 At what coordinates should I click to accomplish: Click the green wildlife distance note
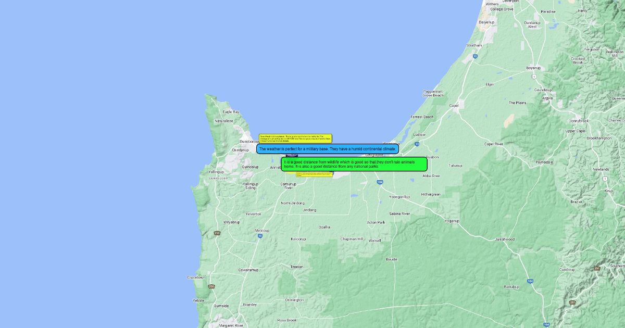[354, 164]
